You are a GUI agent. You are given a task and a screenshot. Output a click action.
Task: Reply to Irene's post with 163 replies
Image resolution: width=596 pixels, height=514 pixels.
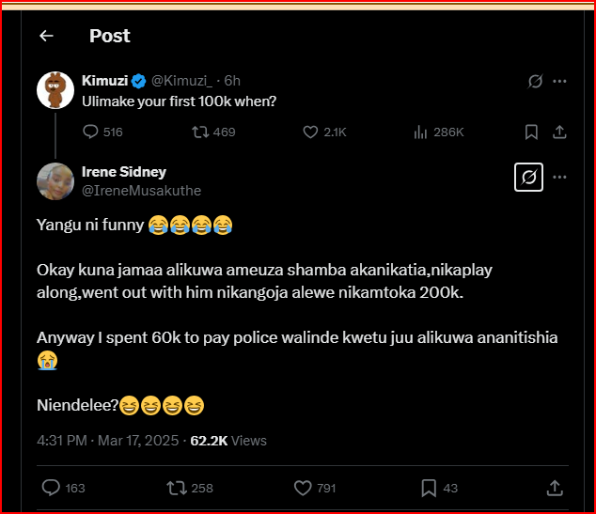(x=52, y=488)
